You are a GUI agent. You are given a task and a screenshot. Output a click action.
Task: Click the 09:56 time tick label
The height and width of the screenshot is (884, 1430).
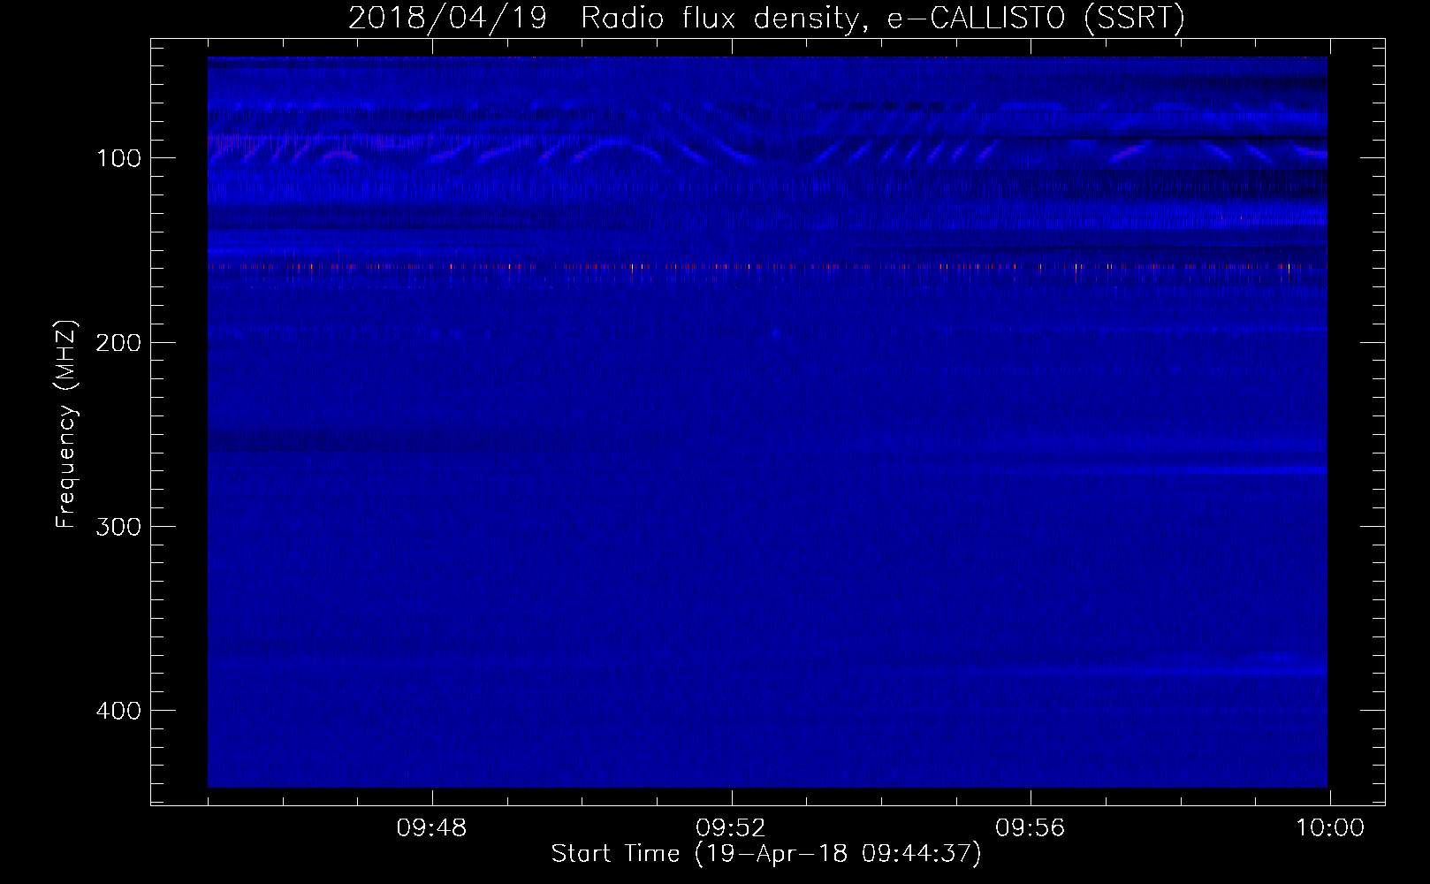click(1031, 828)
